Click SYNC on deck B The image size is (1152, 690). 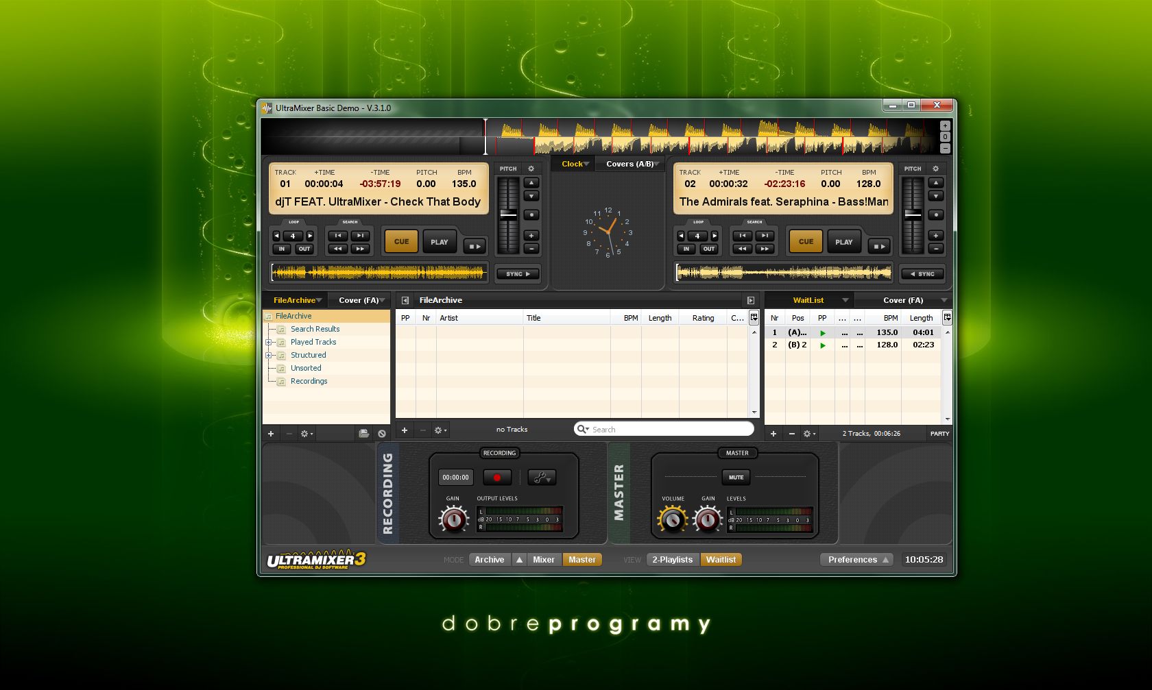(922, 274)
